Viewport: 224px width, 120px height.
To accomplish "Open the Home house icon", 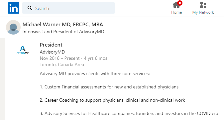I will [x=176, y=5].
